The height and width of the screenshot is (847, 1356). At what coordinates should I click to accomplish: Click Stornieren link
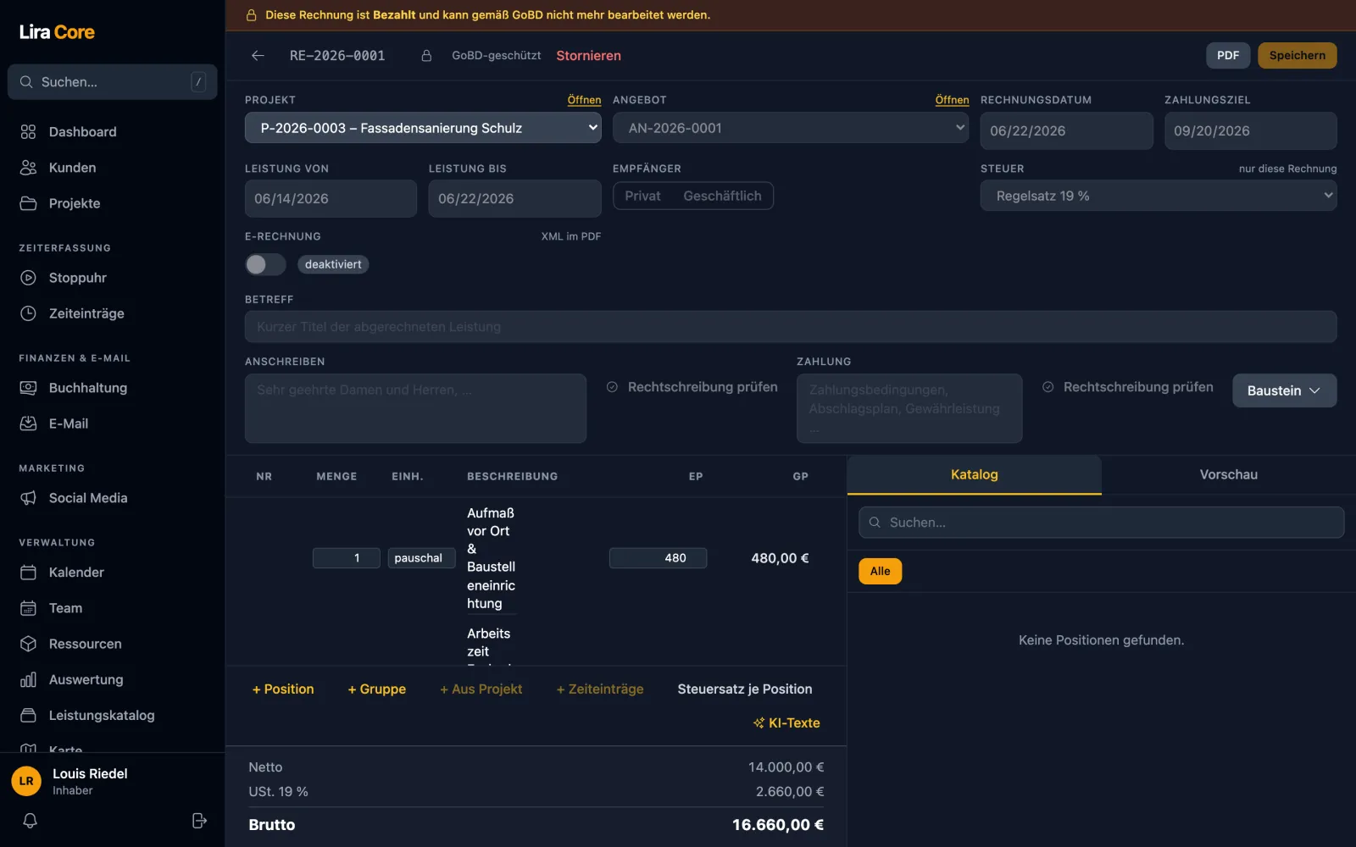588,56
